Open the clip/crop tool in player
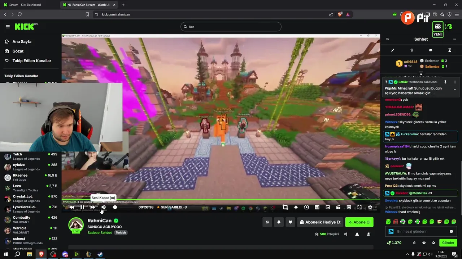The width and height of the screenshot is (462, 259). click(285, 207)
